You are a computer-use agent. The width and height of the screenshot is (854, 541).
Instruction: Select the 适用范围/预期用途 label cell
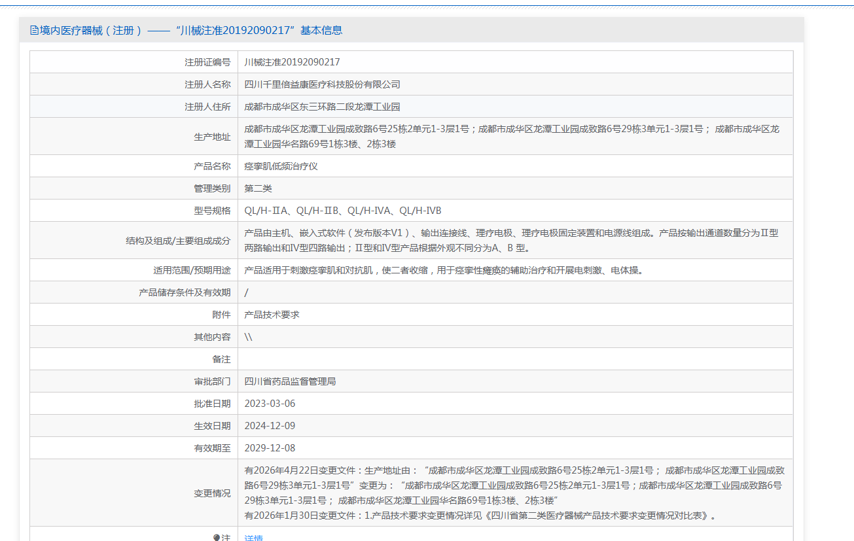coord(133,270)
